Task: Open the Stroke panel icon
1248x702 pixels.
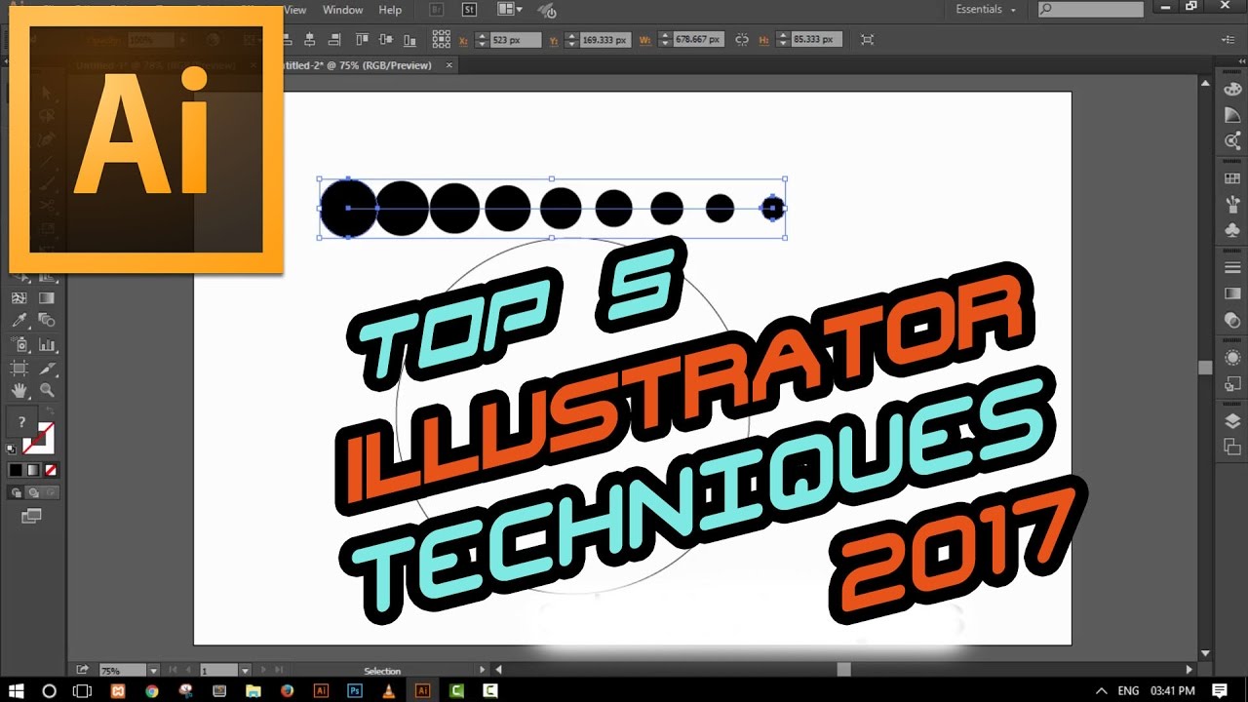Action: 1232,268
